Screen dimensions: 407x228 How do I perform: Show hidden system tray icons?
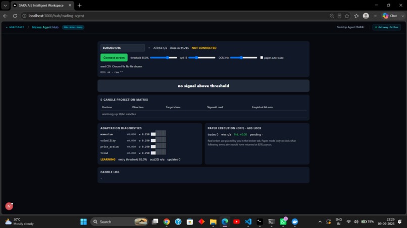320,221
